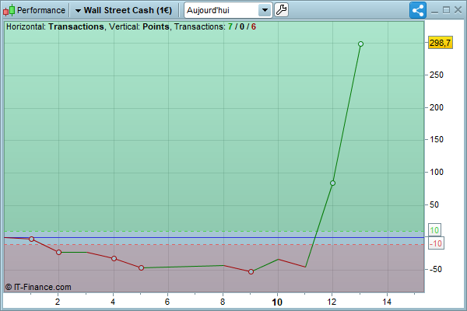
Task: Maximize the Performance window
Action: tap(446, 10)
